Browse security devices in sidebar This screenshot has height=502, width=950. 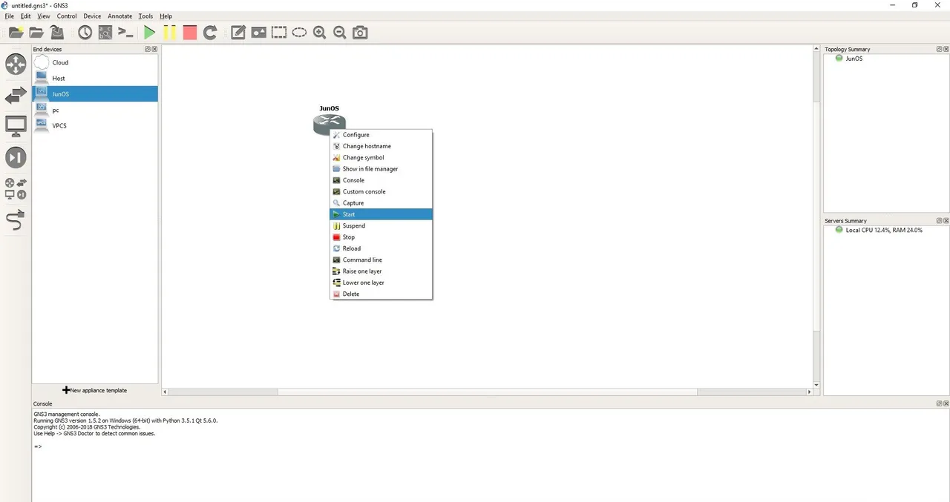[x=16, y=157]
